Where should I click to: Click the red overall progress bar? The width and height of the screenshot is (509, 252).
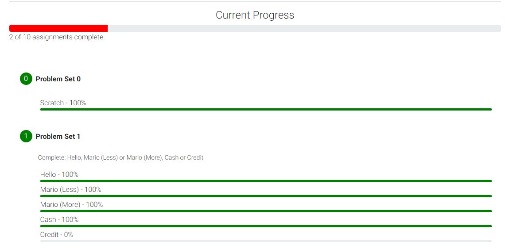point(58,28)
